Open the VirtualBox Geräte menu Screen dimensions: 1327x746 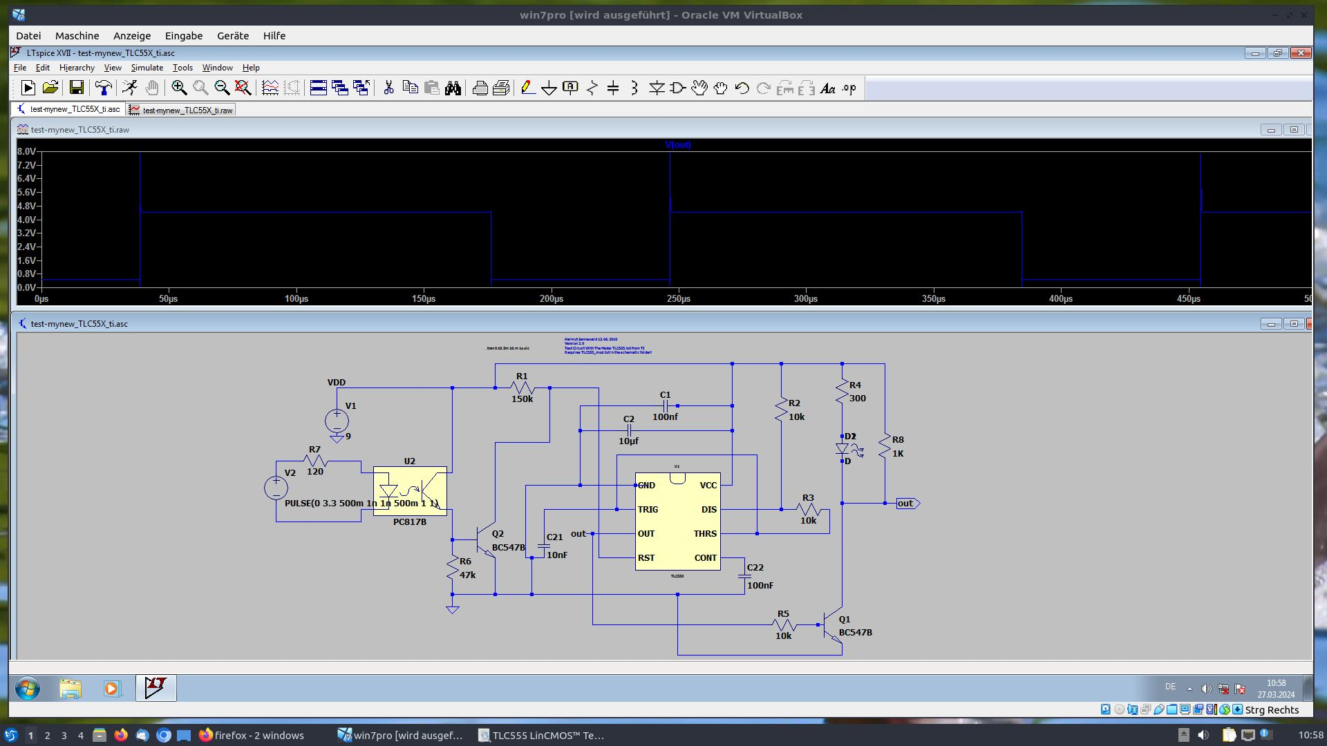pyautogui.click(x=232, y=36)
